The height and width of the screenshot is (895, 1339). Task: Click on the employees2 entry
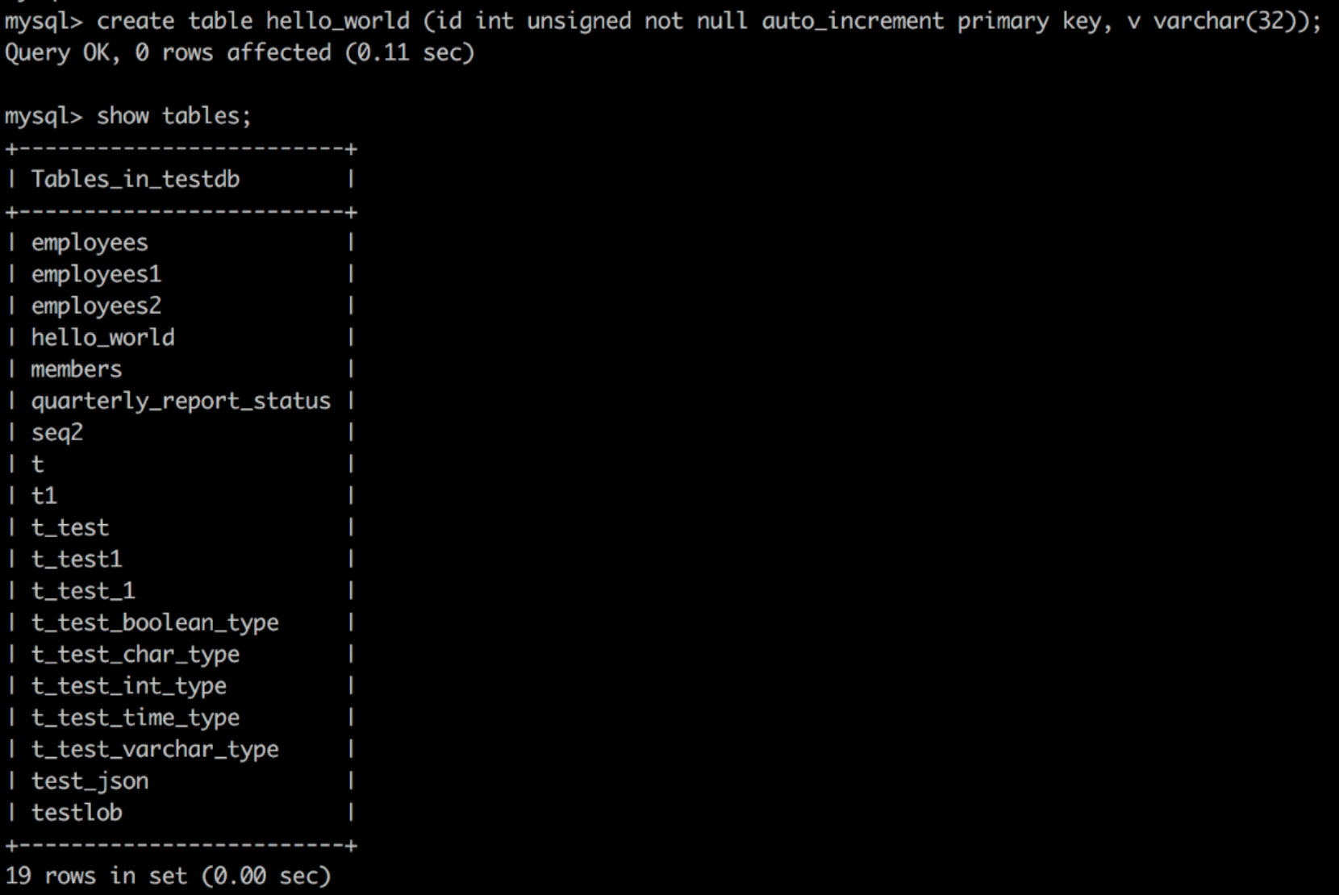tap(96, 306)
